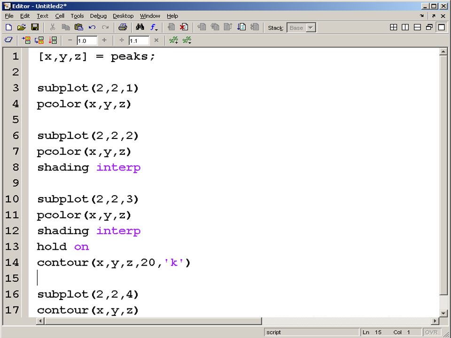
Task: Open the Debug menu
Action: click(98, 16)
